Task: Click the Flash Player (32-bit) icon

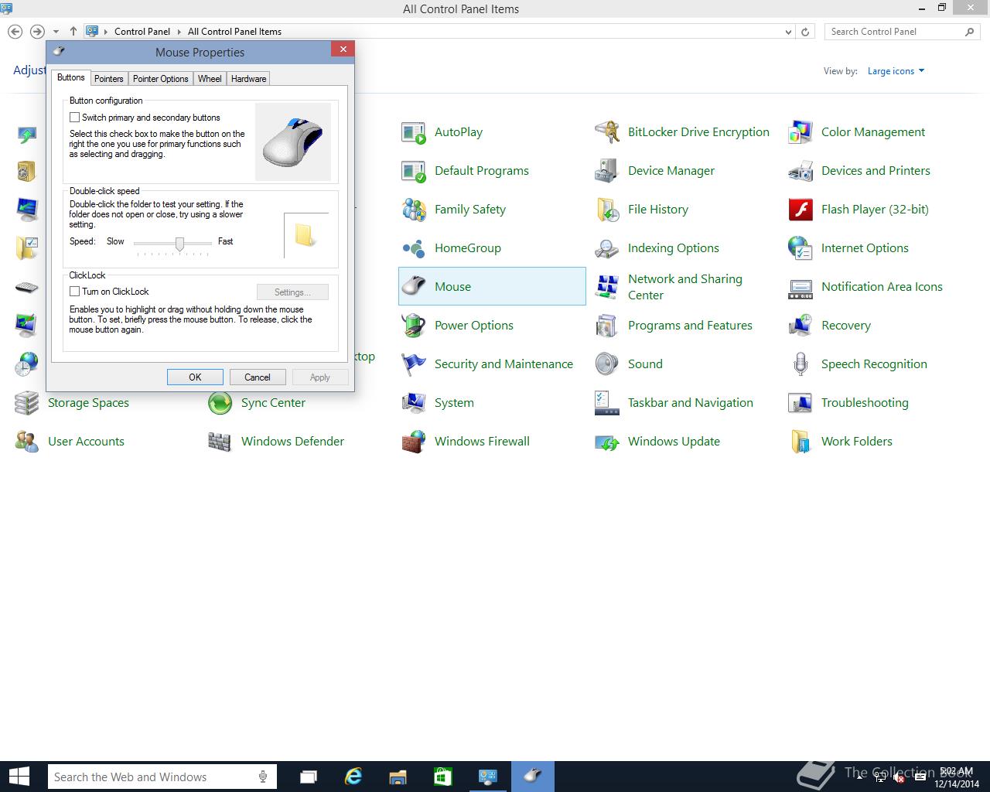Action: (801, 210)
